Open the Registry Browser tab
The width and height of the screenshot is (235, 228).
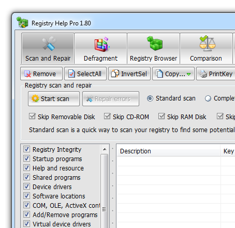(x=154, y=49)
